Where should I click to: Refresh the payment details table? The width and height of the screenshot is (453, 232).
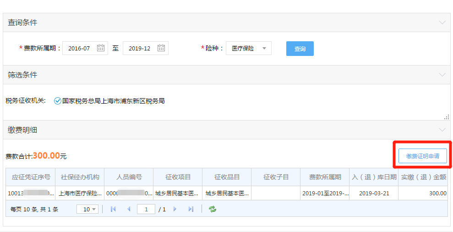click(212, 209)
